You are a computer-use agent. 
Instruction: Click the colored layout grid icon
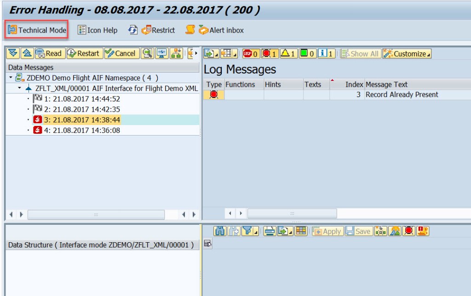point(301,231)
